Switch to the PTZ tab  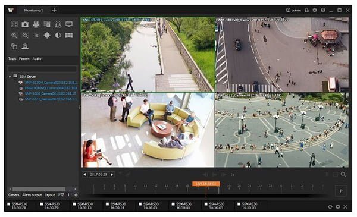click(61, 195)
